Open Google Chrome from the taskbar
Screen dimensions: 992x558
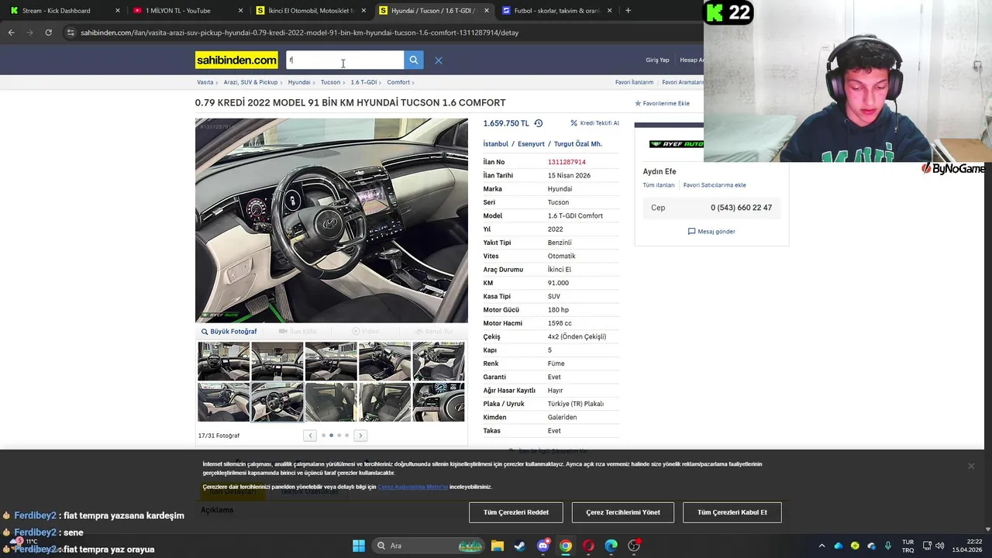(566, 546)
